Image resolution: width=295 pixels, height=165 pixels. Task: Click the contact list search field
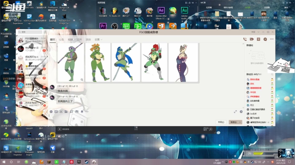pos(30,32)
